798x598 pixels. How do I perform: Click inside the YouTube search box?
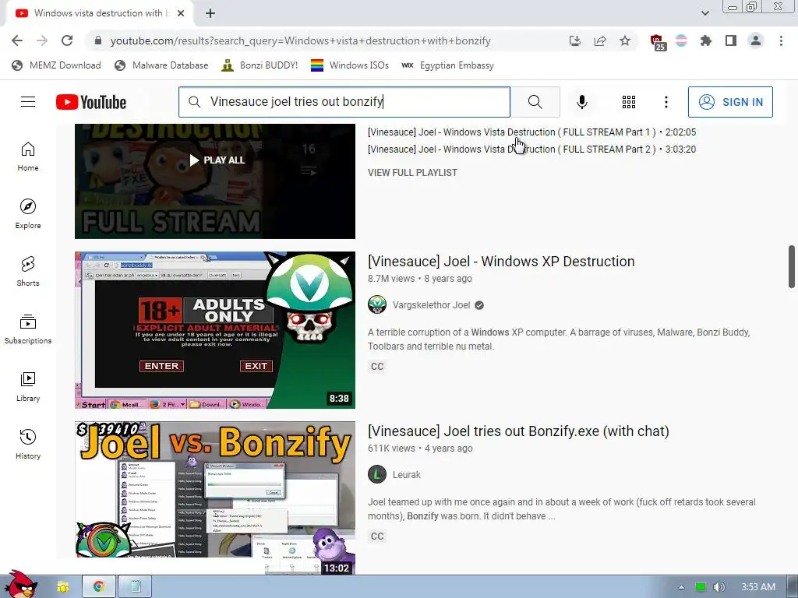coord(344,102)
